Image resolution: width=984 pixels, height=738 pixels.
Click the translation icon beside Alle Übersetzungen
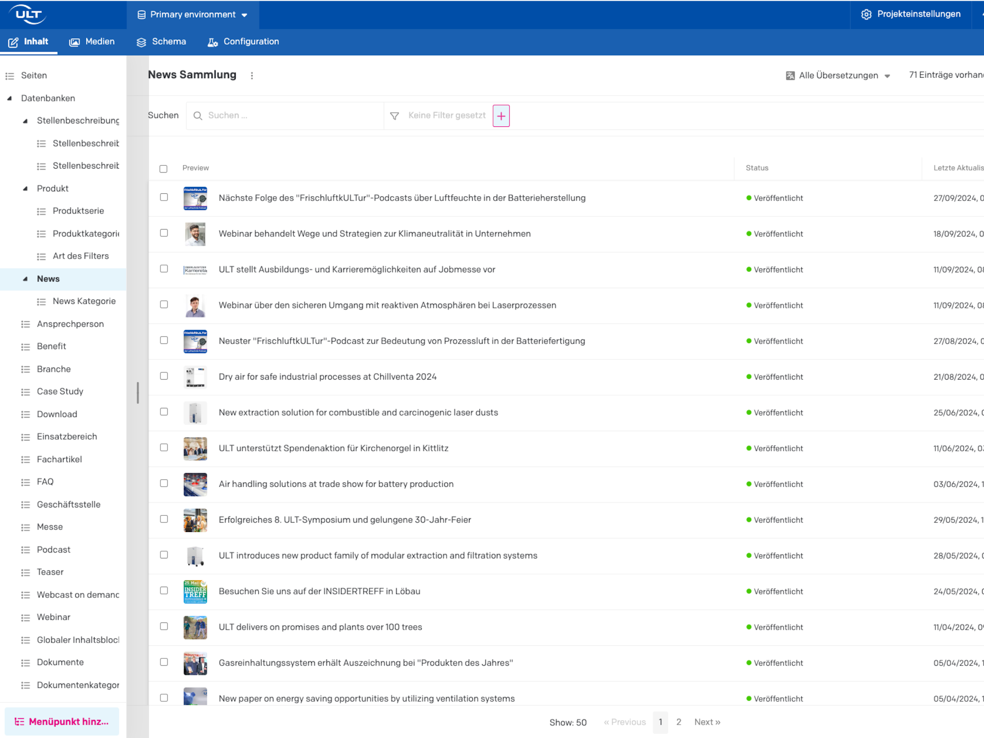(790, 76)
